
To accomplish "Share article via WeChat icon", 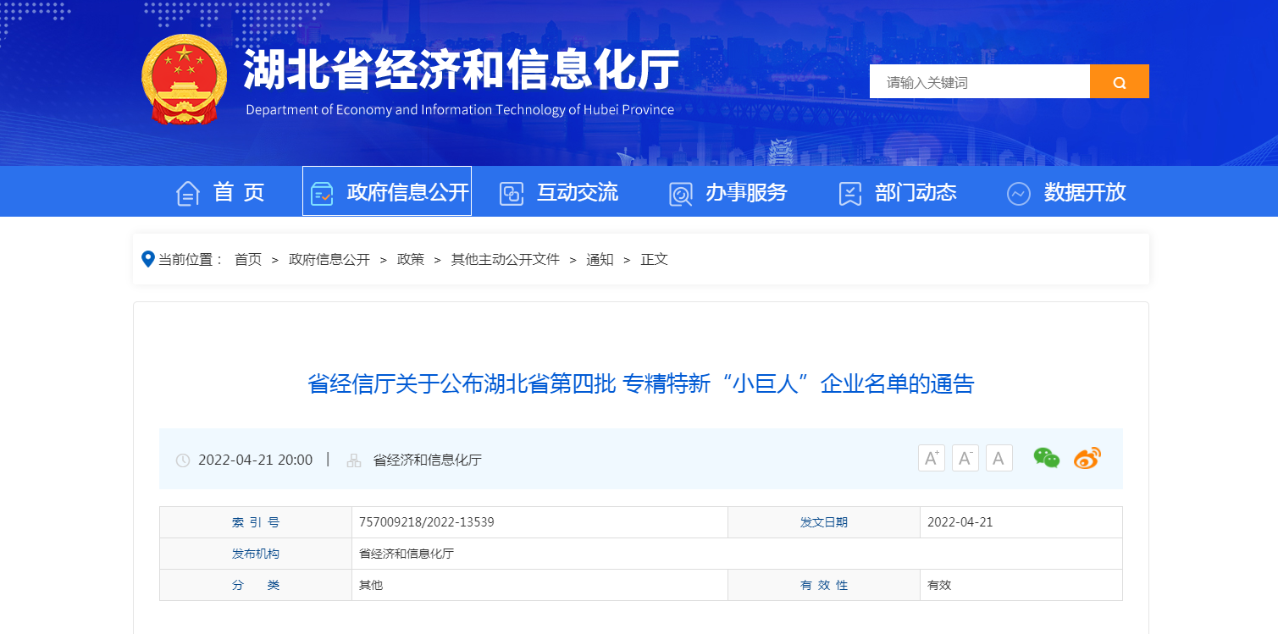I will 1046,458.
